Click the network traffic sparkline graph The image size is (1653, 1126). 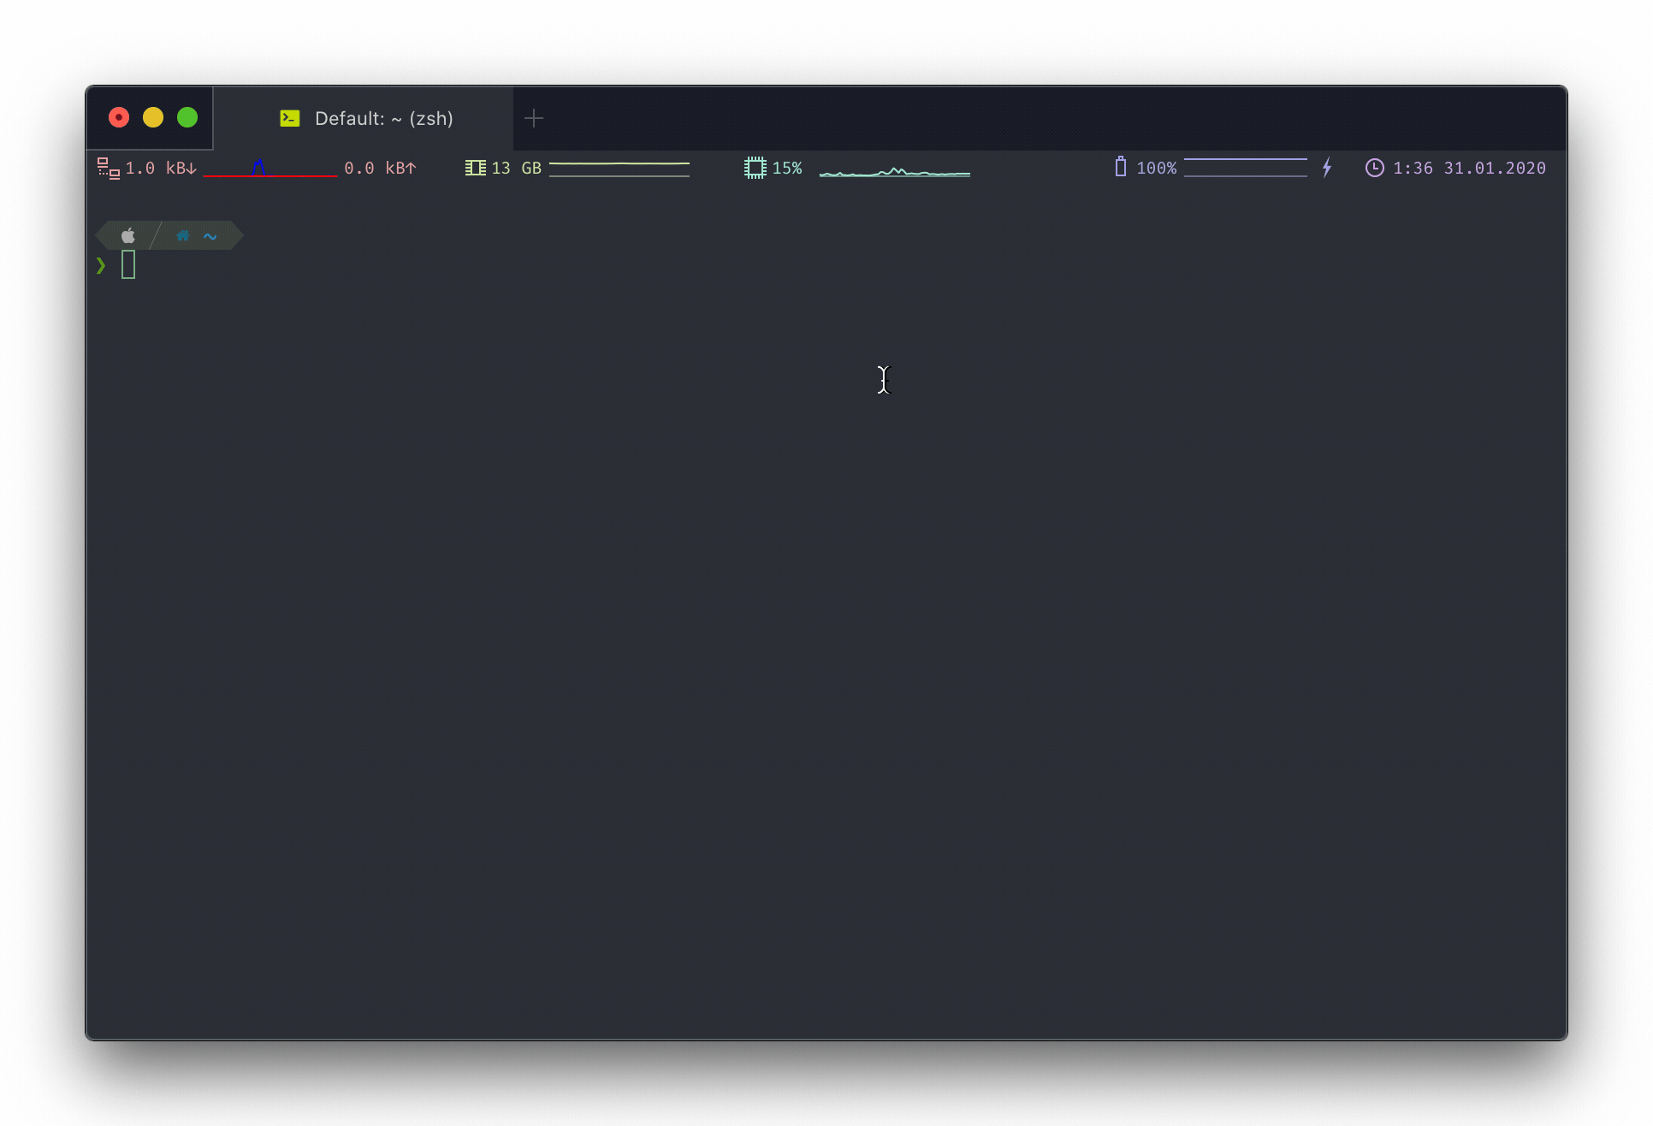click(x=270, y=169)
